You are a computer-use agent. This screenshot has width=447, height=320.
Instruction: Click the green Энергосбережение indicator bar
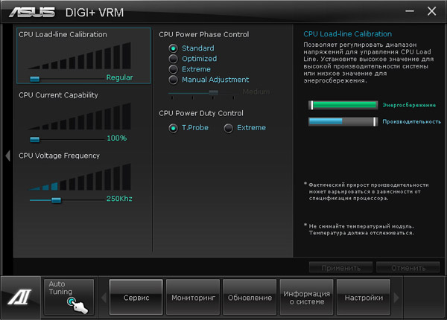(343, 105)
